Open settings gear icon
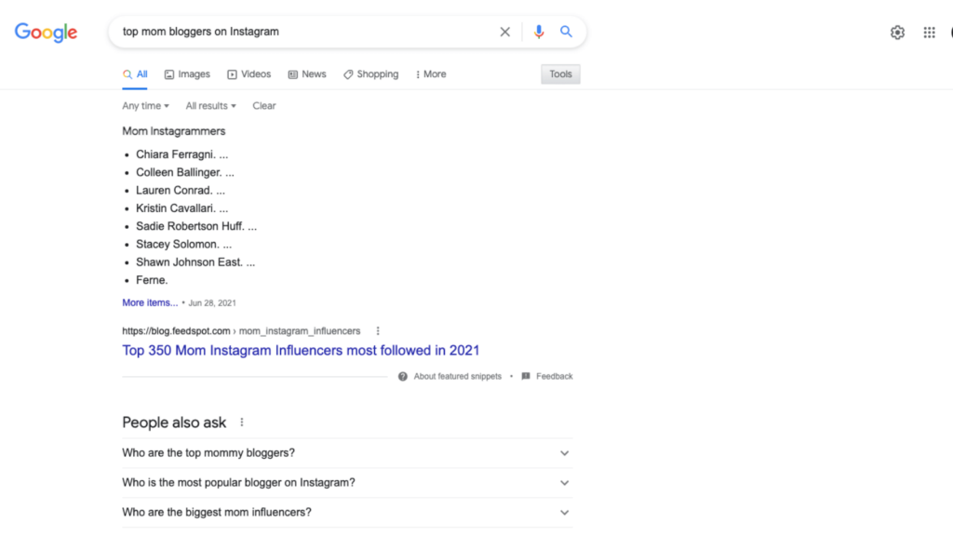Screen dimensions: 953x536 click(897, 33)
